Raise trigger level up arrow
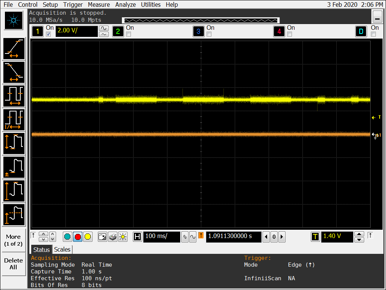 click(359, 234)
